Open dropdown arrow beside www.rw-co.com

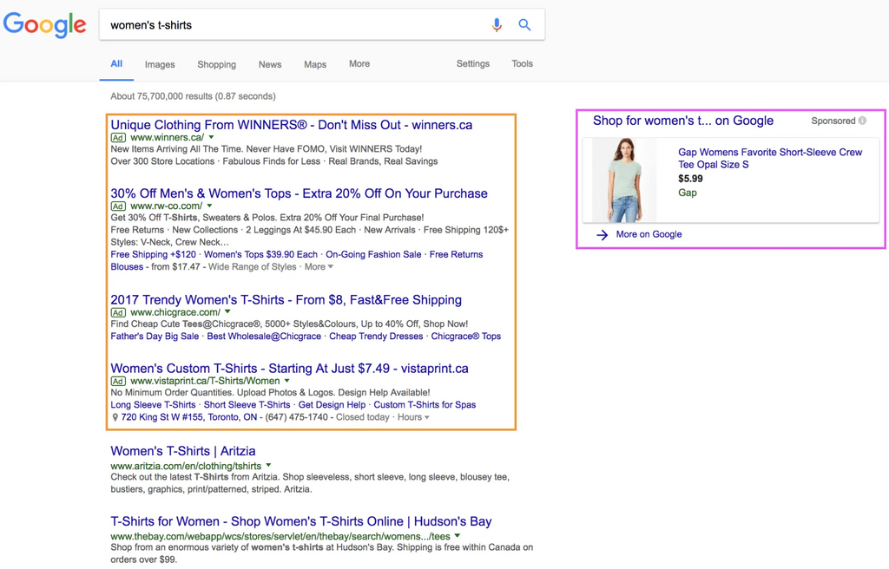(x=209, y=206)
